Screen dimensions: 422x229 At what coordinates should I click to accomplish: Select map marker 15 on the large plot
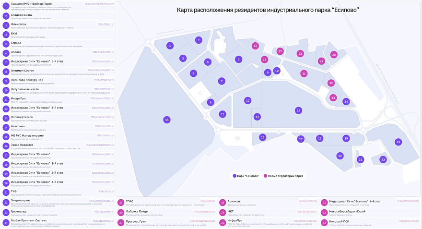tap(167, 120)
